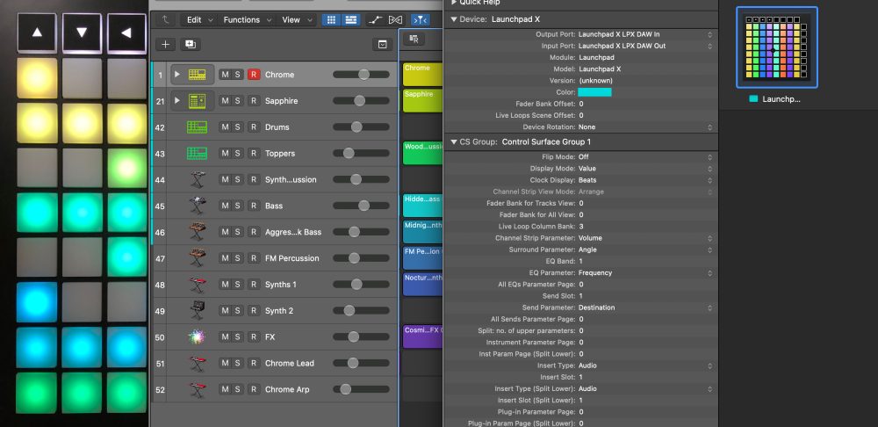Mute the Chrome track
878x427 pixels.
(225, 75)
